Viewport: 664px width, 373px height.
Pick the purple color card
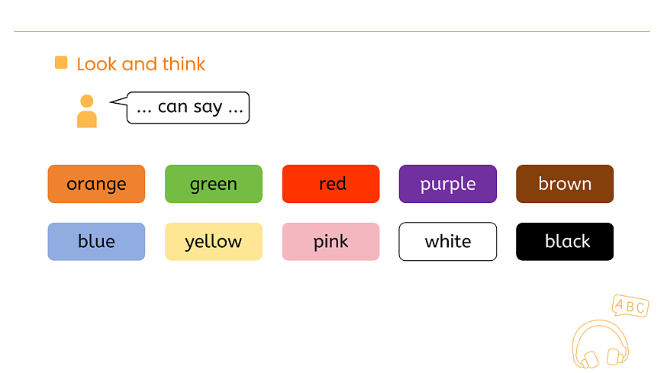(448, 184)
